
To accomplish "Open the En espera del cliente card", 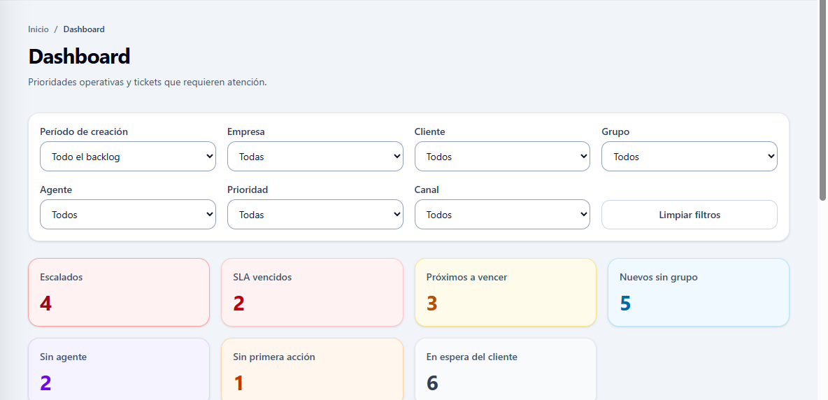I will 506,369.
